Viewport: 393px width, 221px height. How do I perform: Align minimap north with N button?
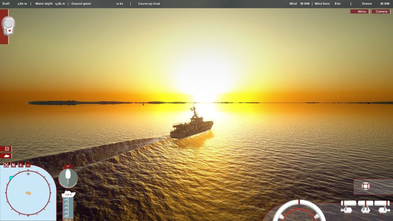[13, 165]
